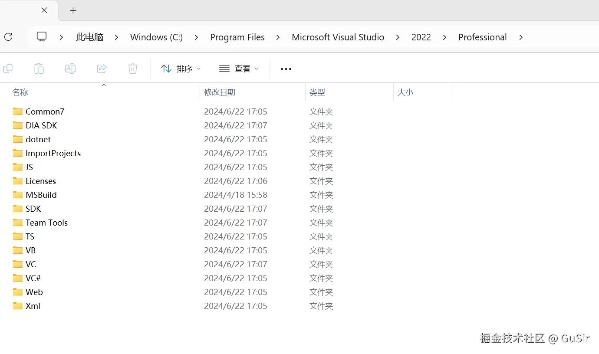599x354 pixels.
Task: Click the ImportProjects folder icon
Action: 18,153
